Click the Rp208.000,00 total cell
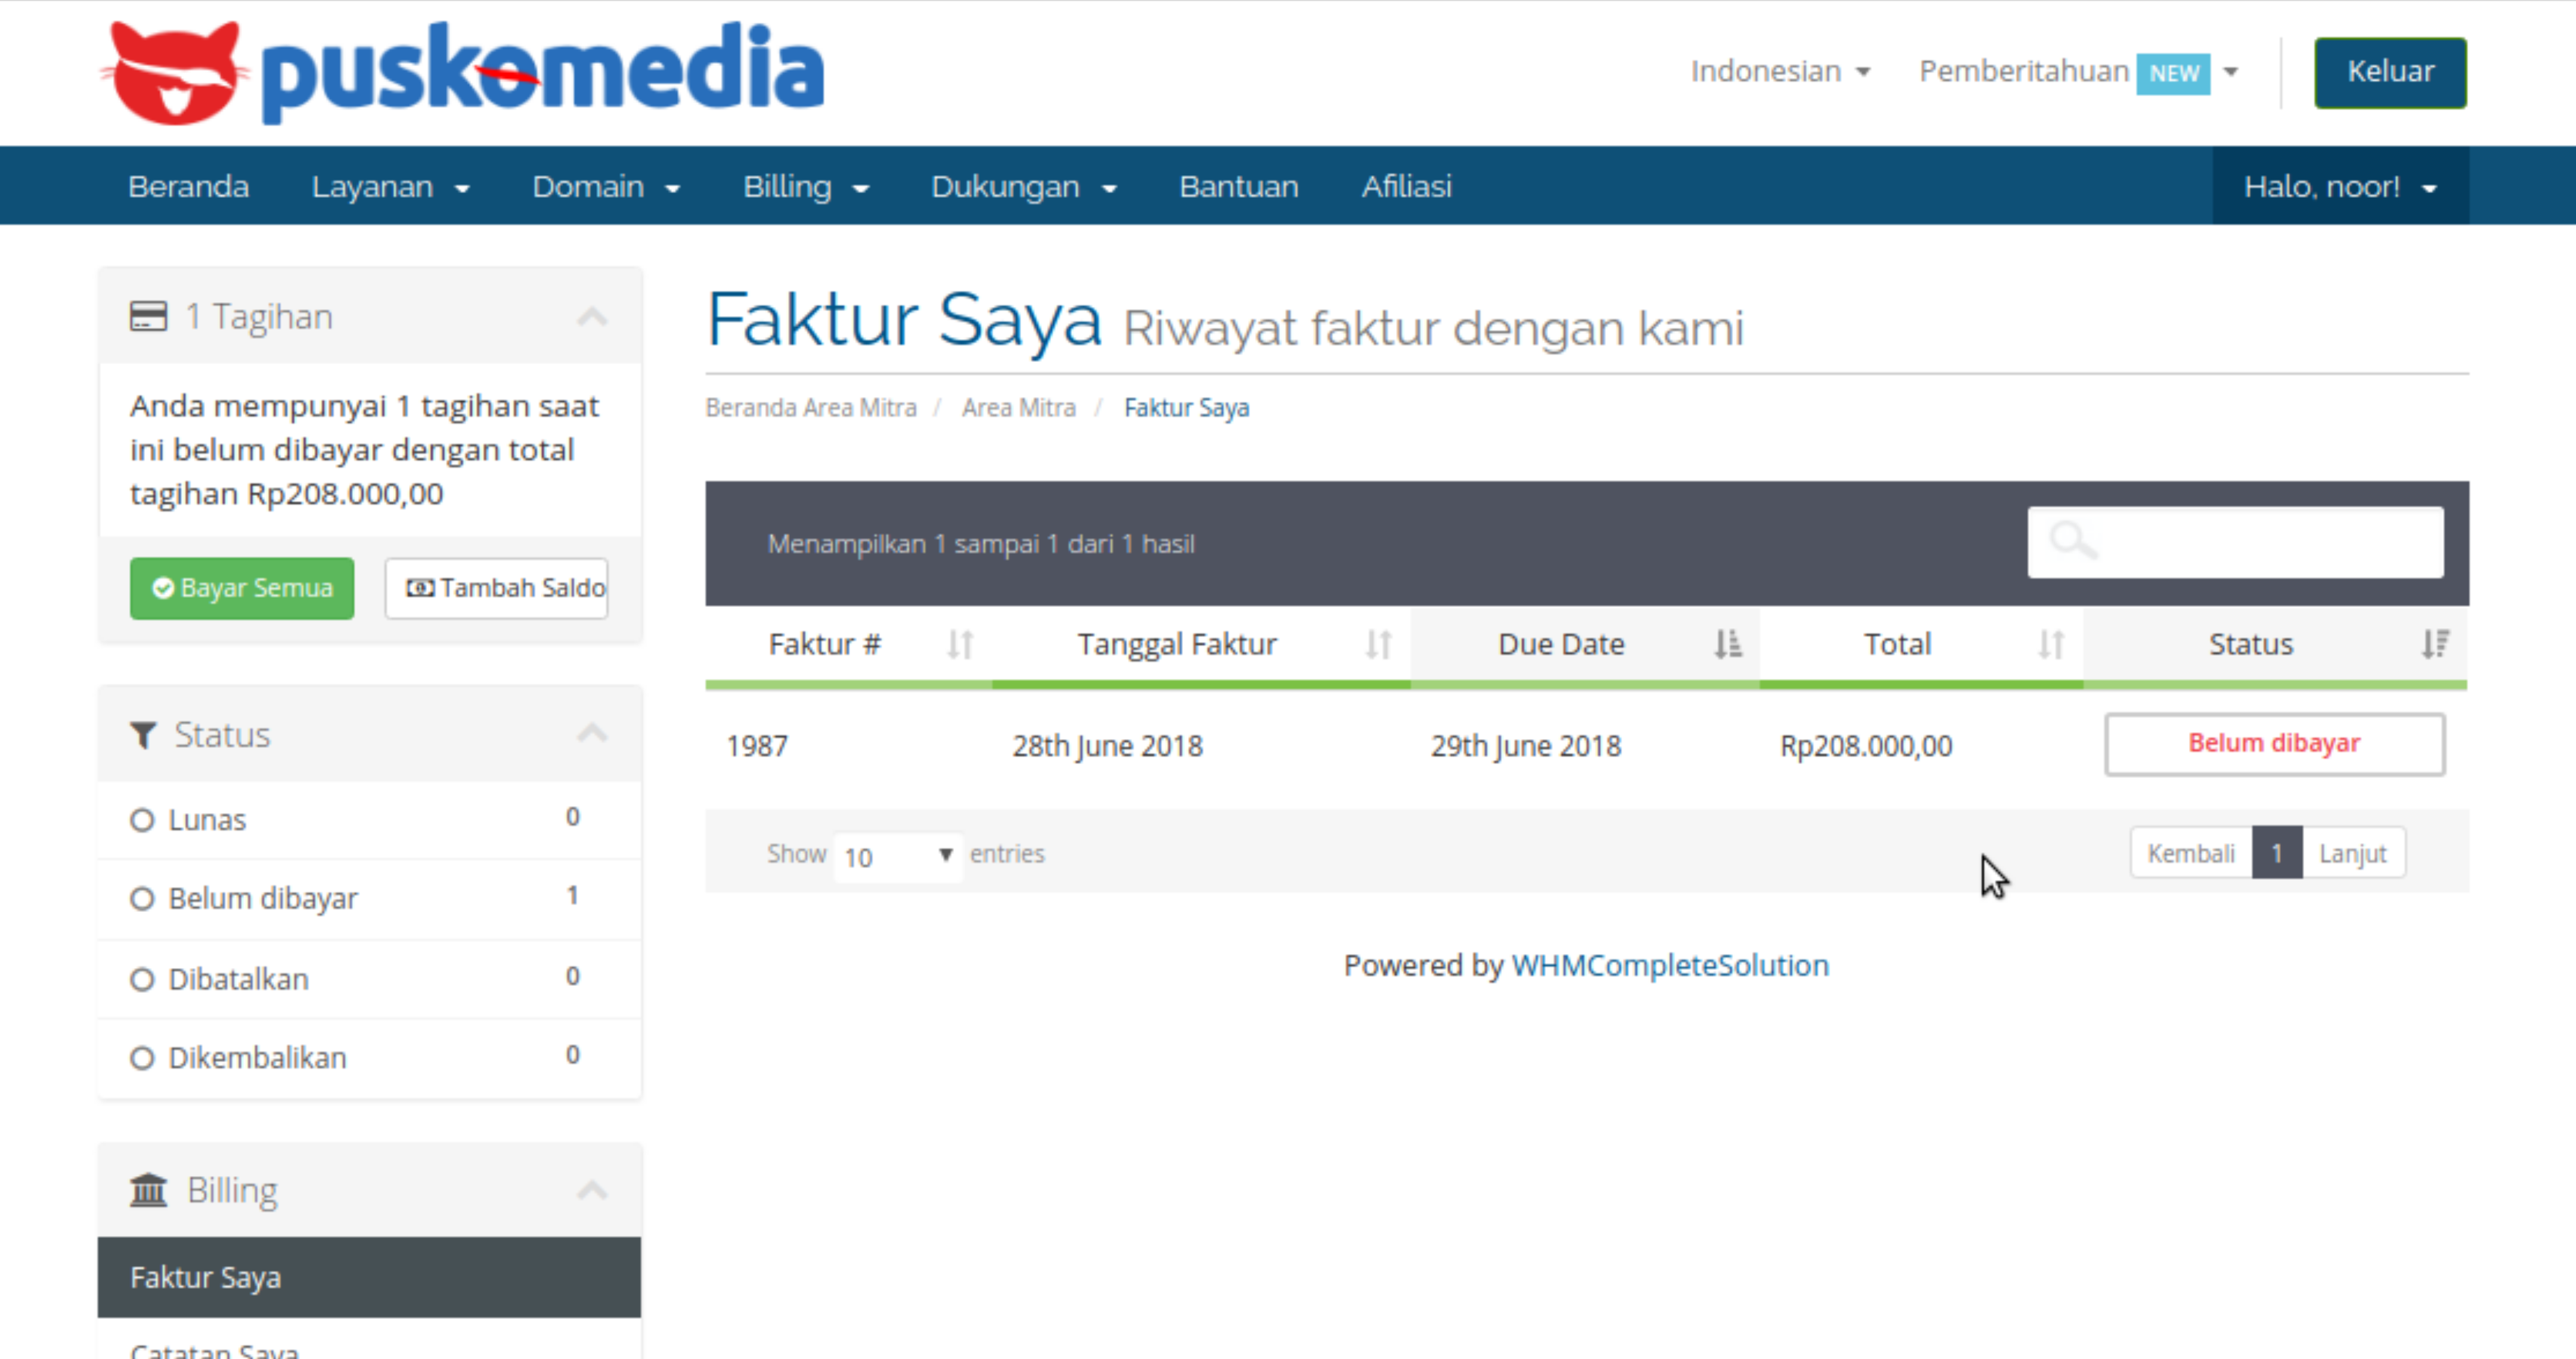 coord(1865,746)
